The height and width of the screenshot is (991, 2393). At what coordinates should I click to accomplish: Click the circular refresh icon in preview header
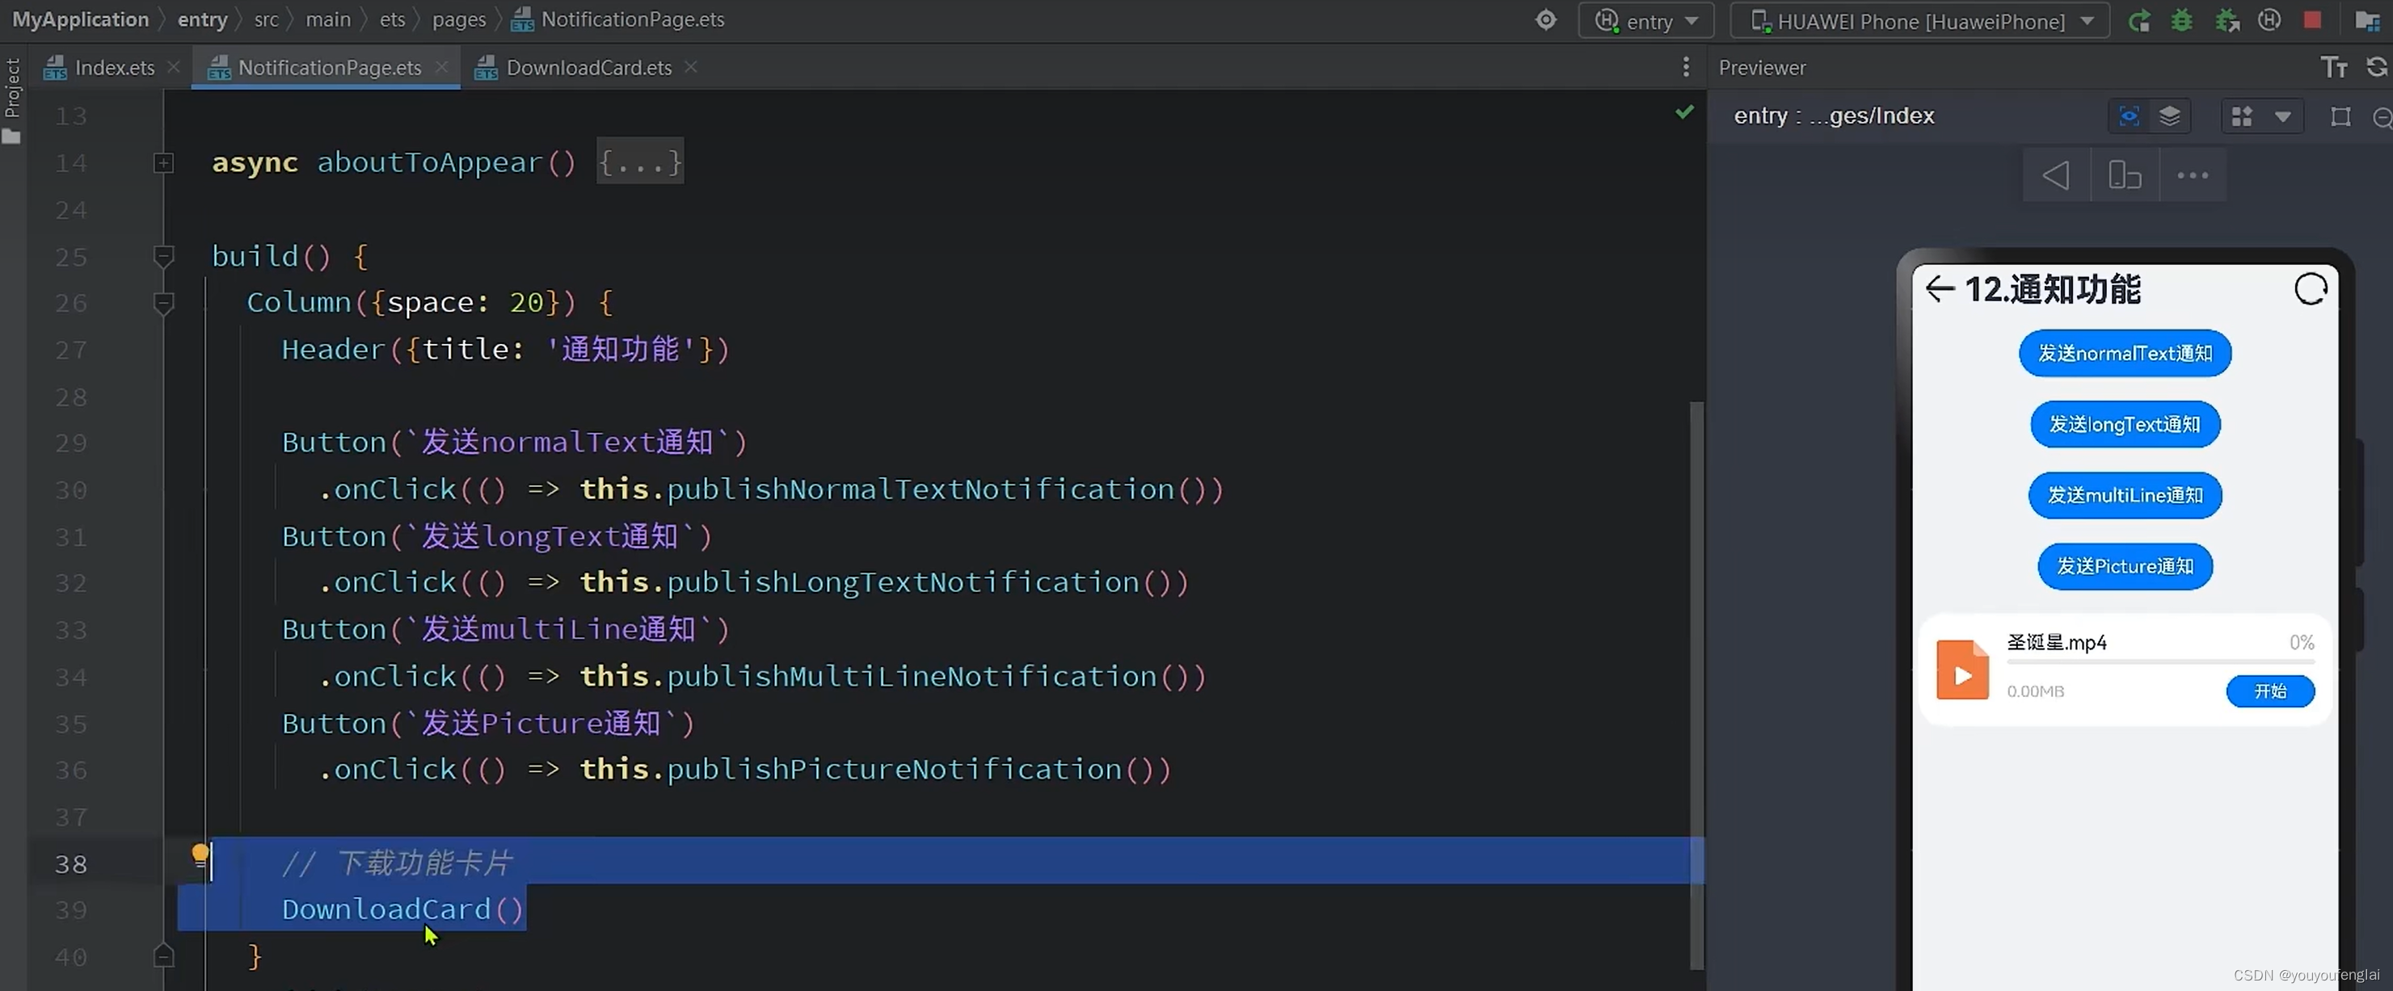(2311, 289)
